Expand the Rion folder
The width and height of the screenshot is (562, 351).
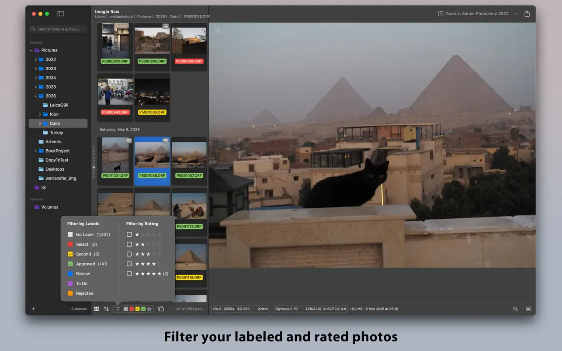[x=40, y=114]
